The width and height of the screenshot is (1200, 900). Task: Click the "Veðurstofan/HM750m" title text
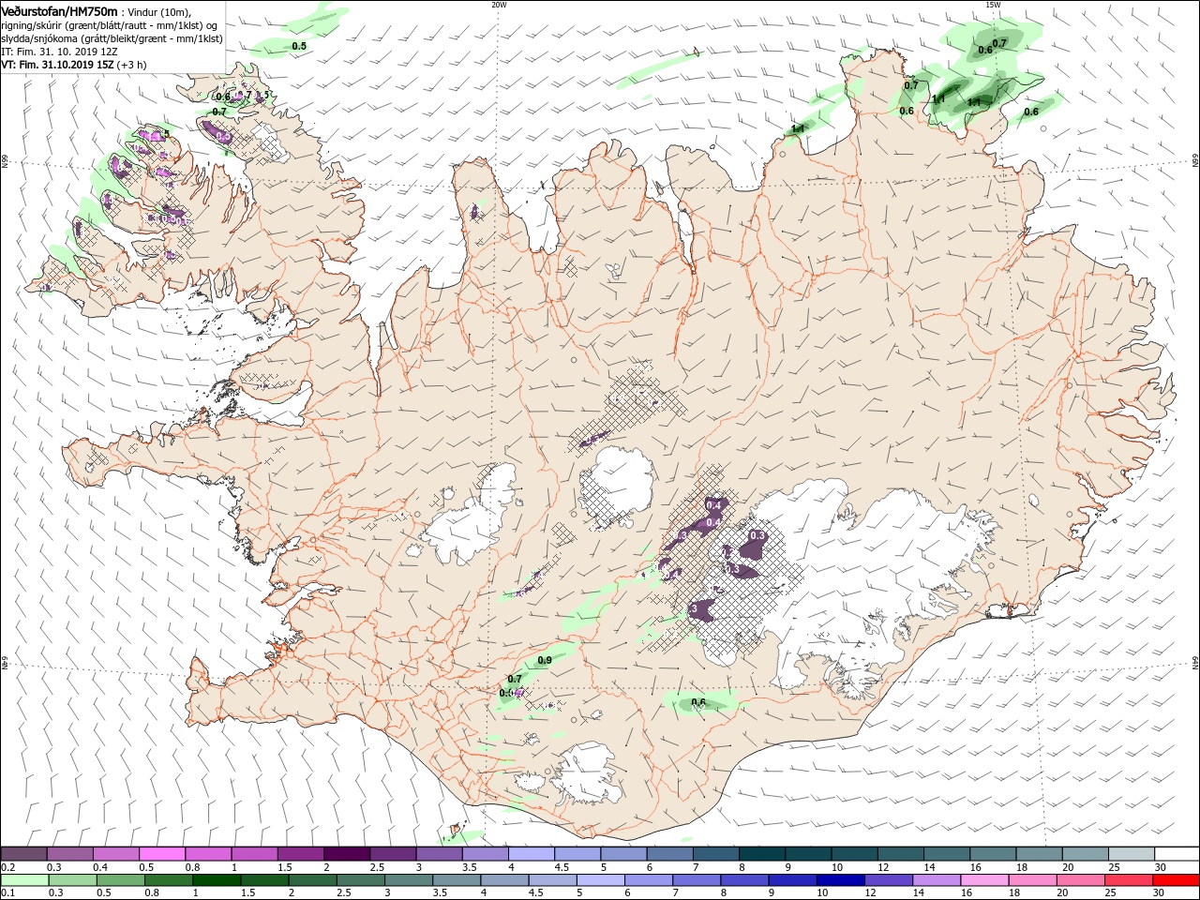pos(59,10)
